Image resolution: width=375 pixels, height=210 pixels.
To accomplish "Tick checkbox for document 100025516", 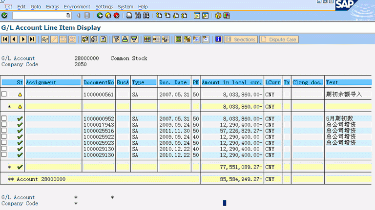I will pos(4,130).
